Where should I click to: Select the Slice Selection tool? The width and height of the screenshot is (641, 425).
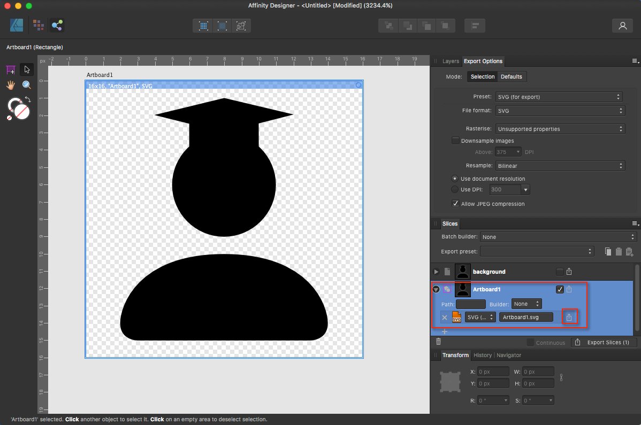click(26, 70)
